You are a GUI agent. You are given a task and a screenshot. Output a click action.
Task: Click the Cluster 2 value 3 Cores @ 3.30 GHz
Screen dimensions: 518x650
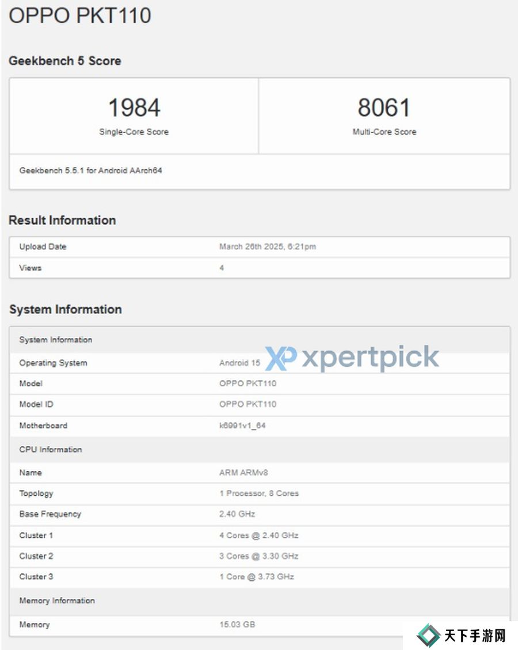(x=259, y=556)
